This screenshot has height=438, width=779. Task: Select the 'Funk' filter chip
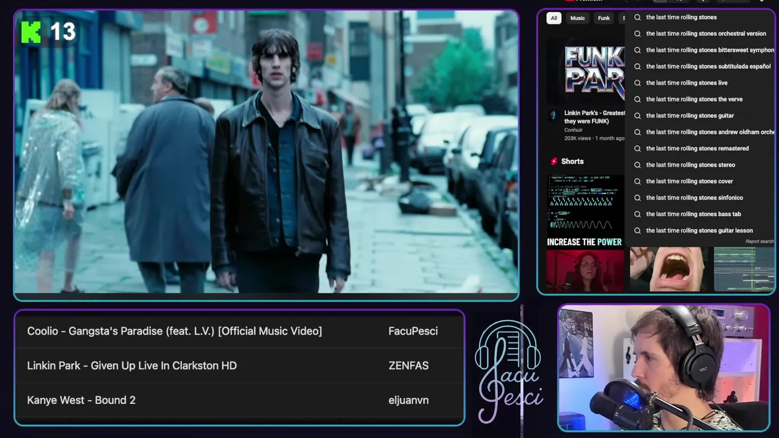pos(604,18)
